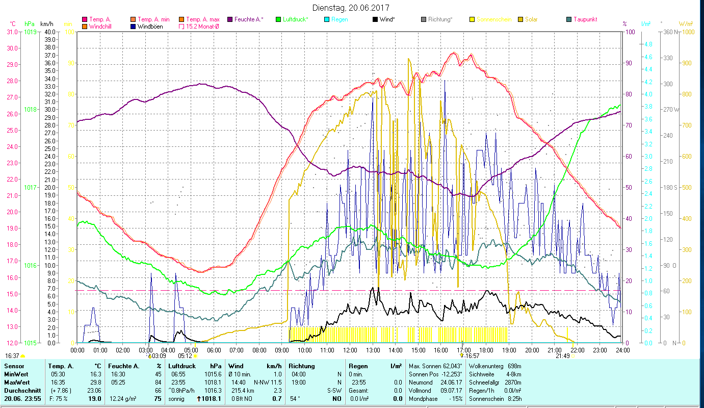Click the Sonnenschein yellow legend square
Screen dimensions: 704x408
coord(472,19)
